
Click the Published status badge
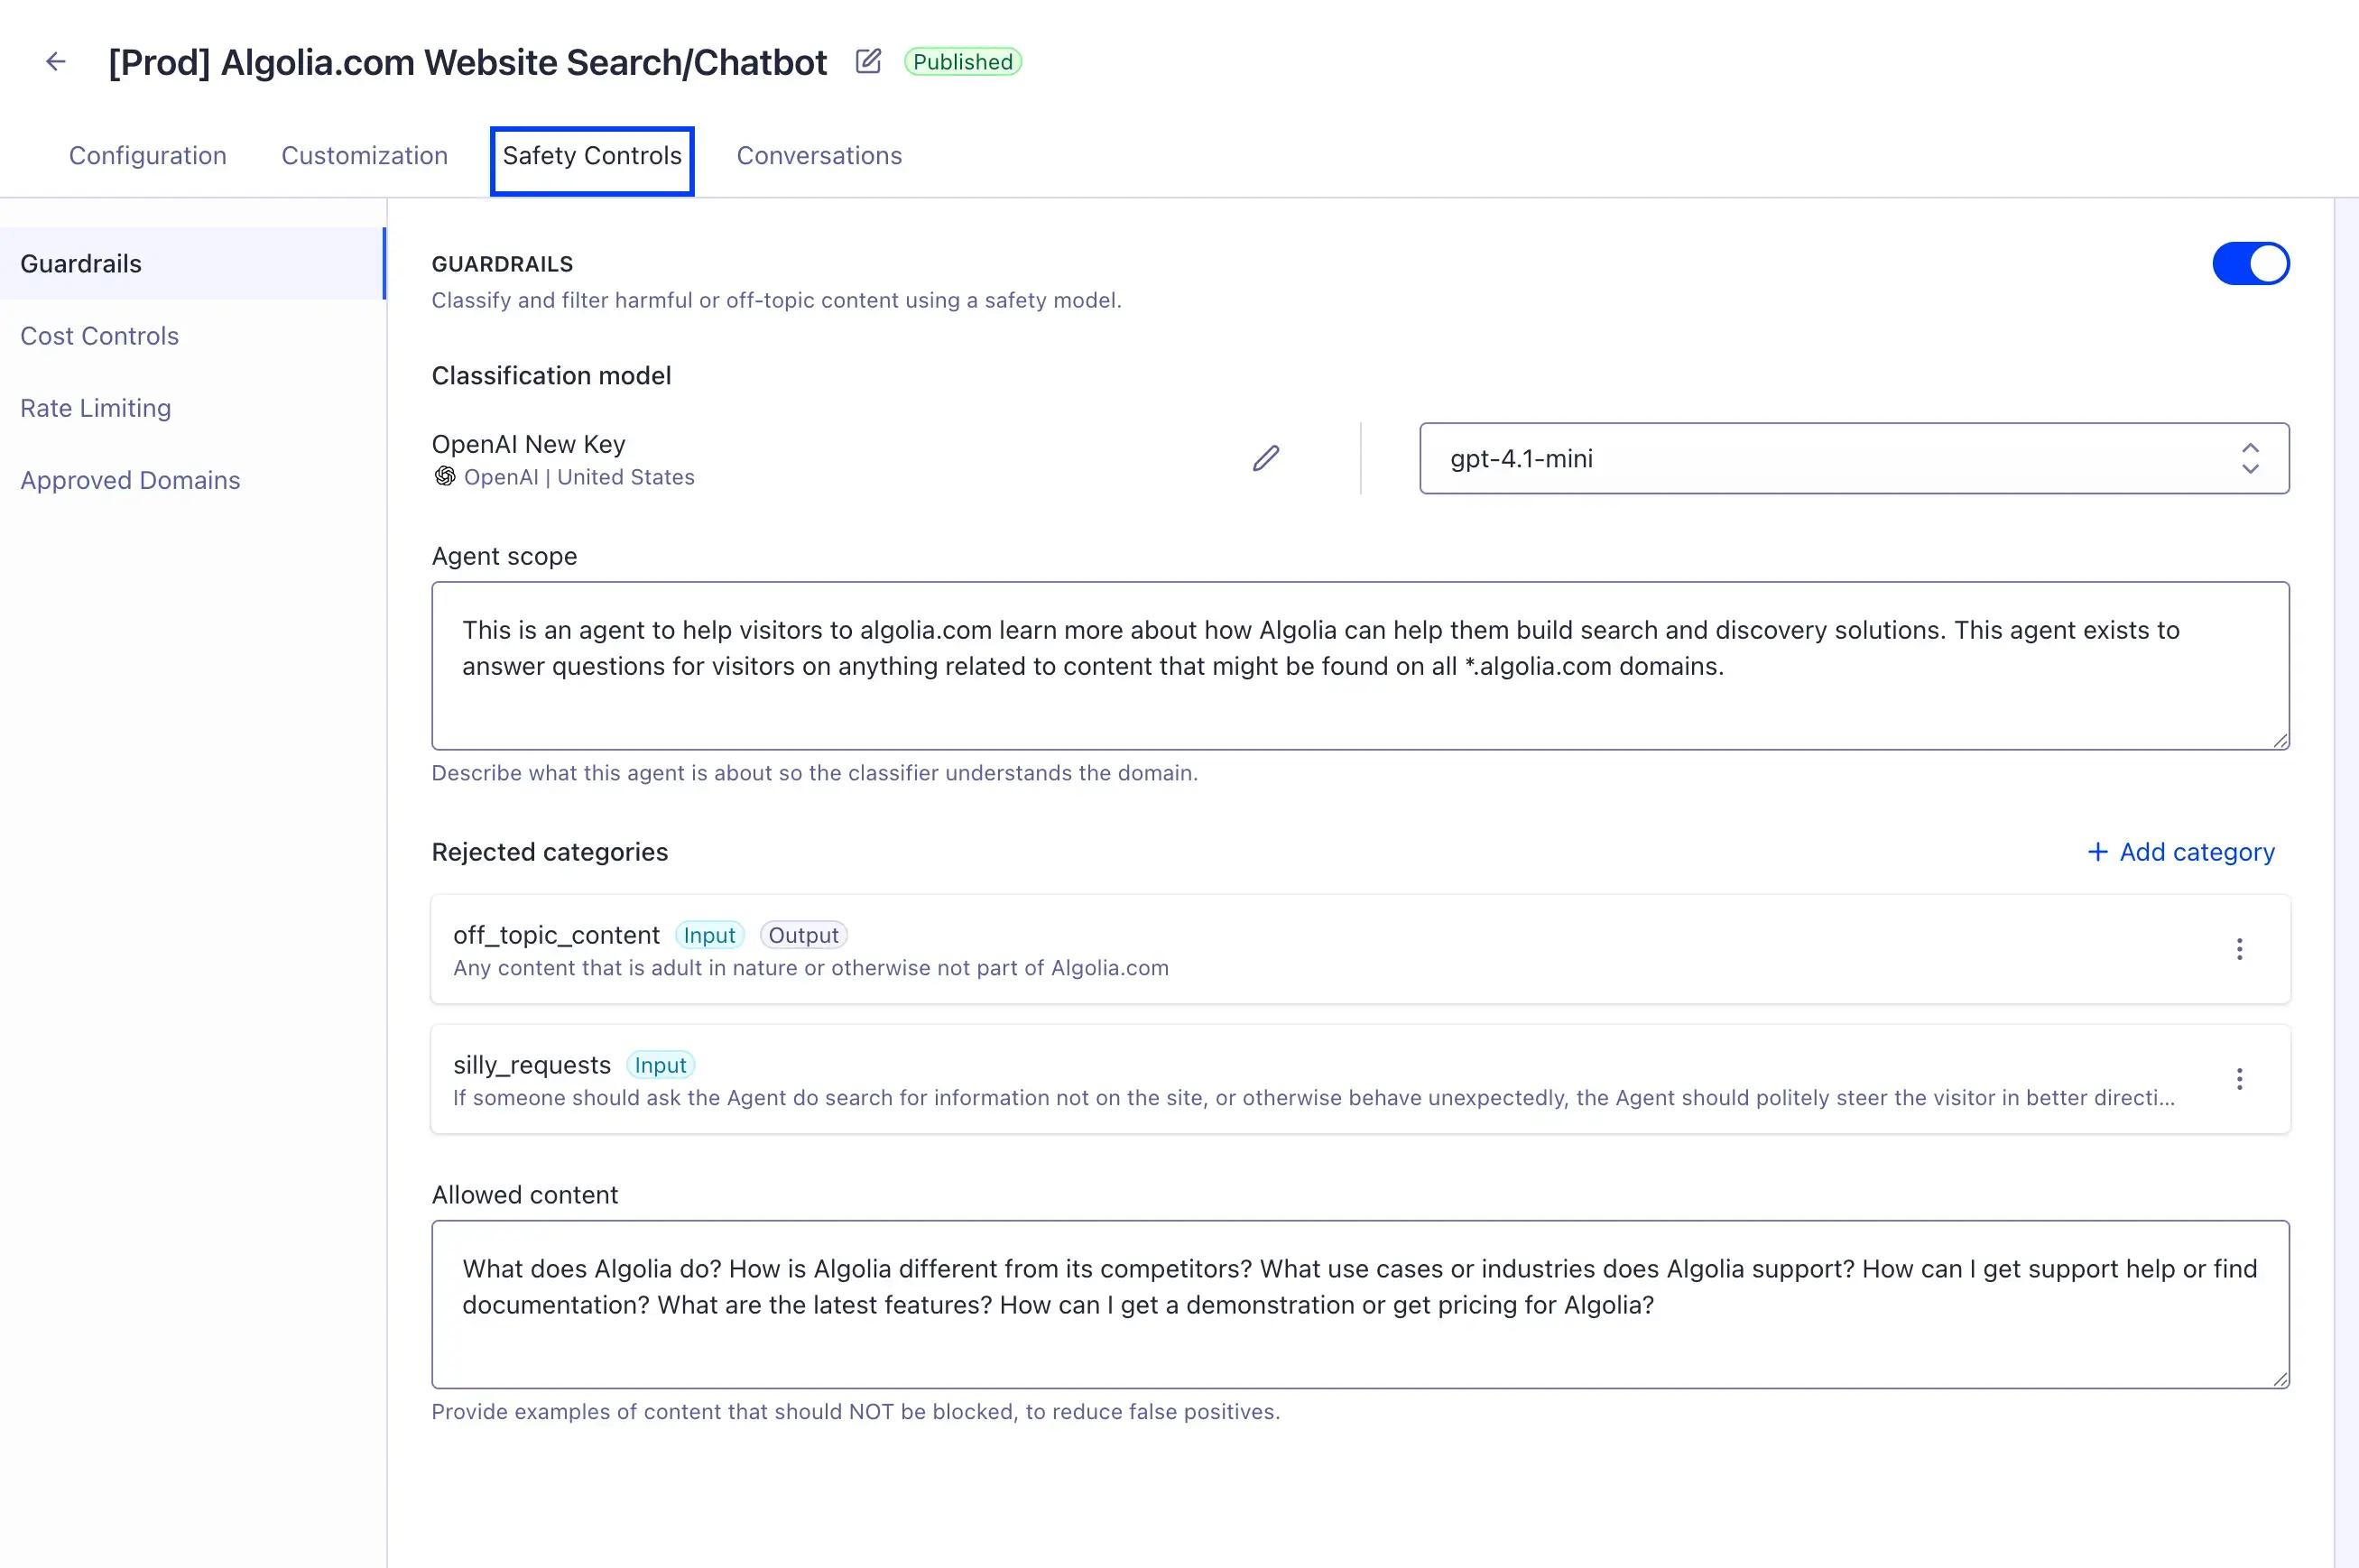click(962, 62)
